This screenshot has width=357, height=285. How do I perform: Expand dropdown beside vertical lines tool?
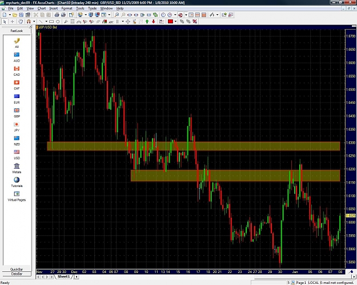tap(123, 22)
